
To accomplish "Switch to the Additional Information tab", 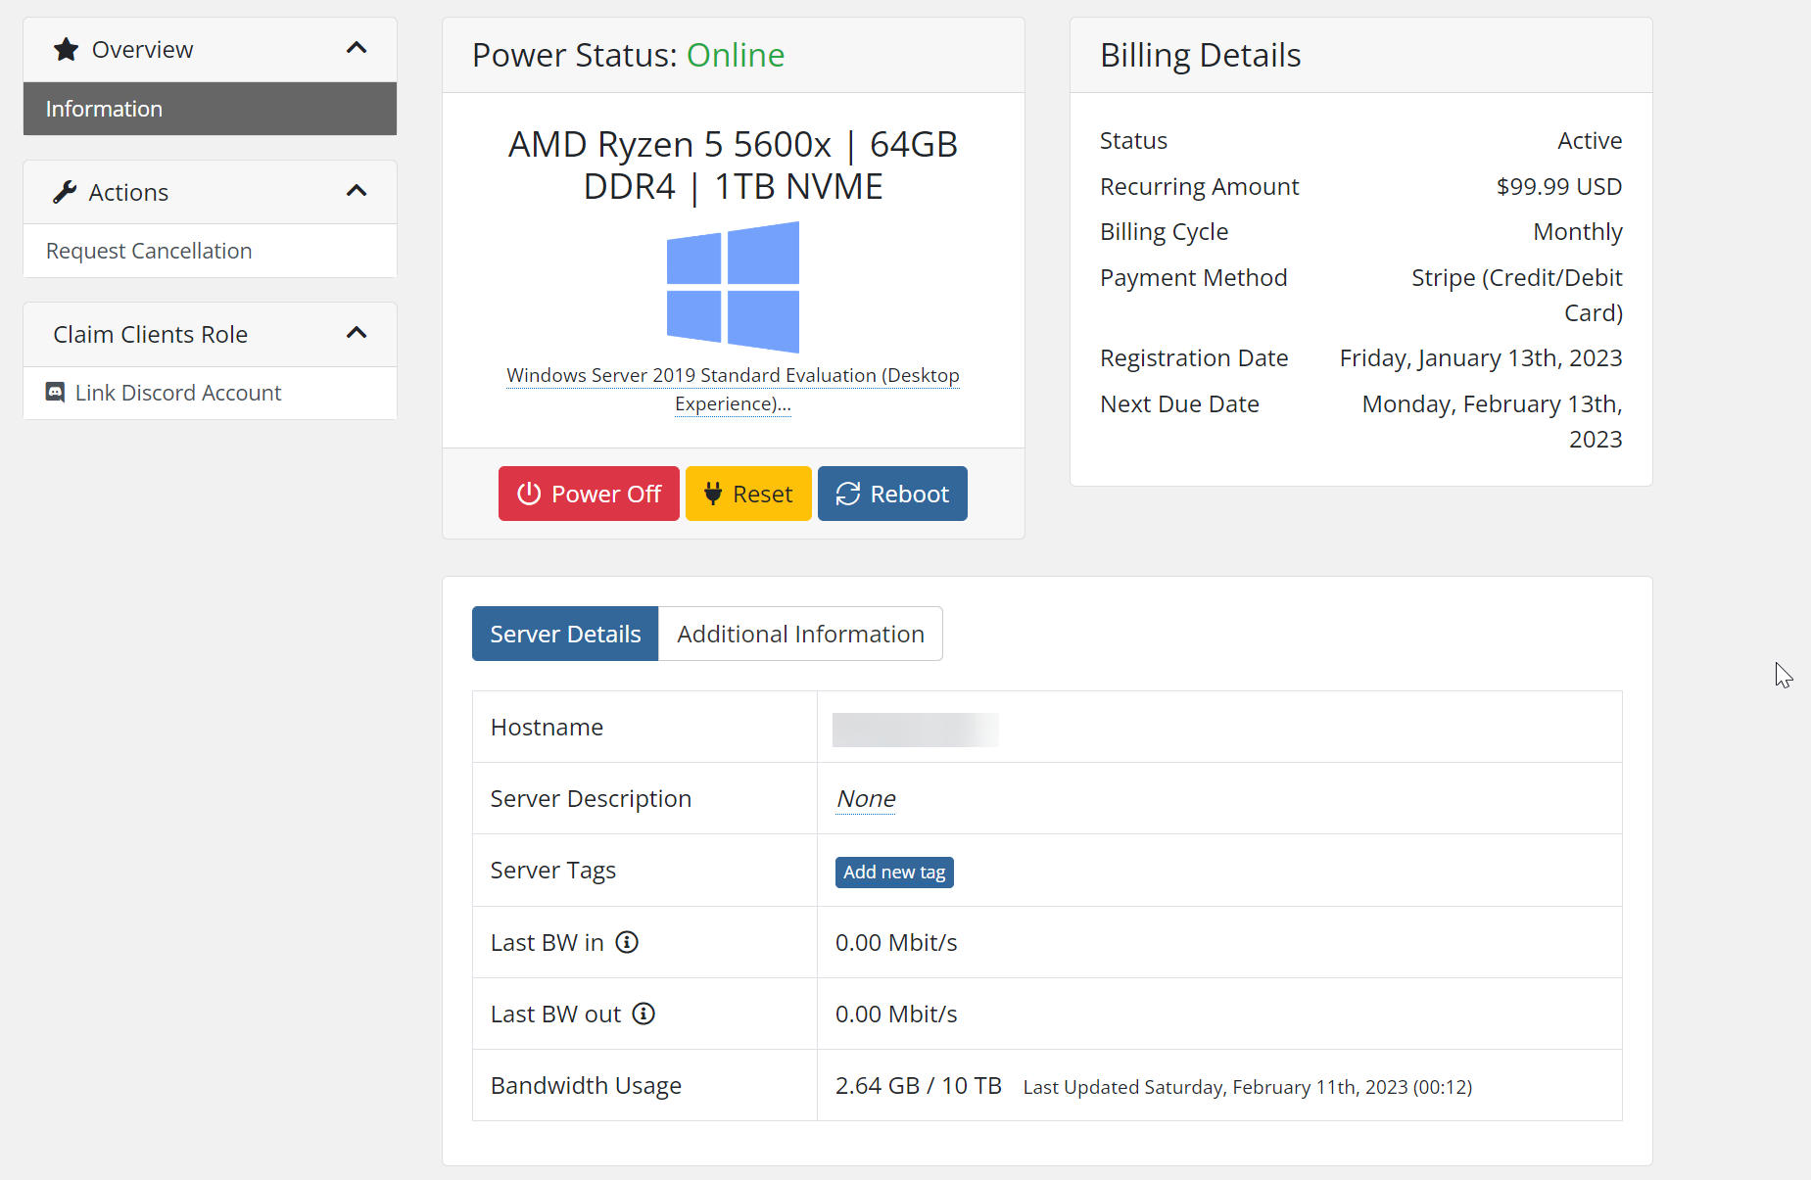I will coord(800,634).
